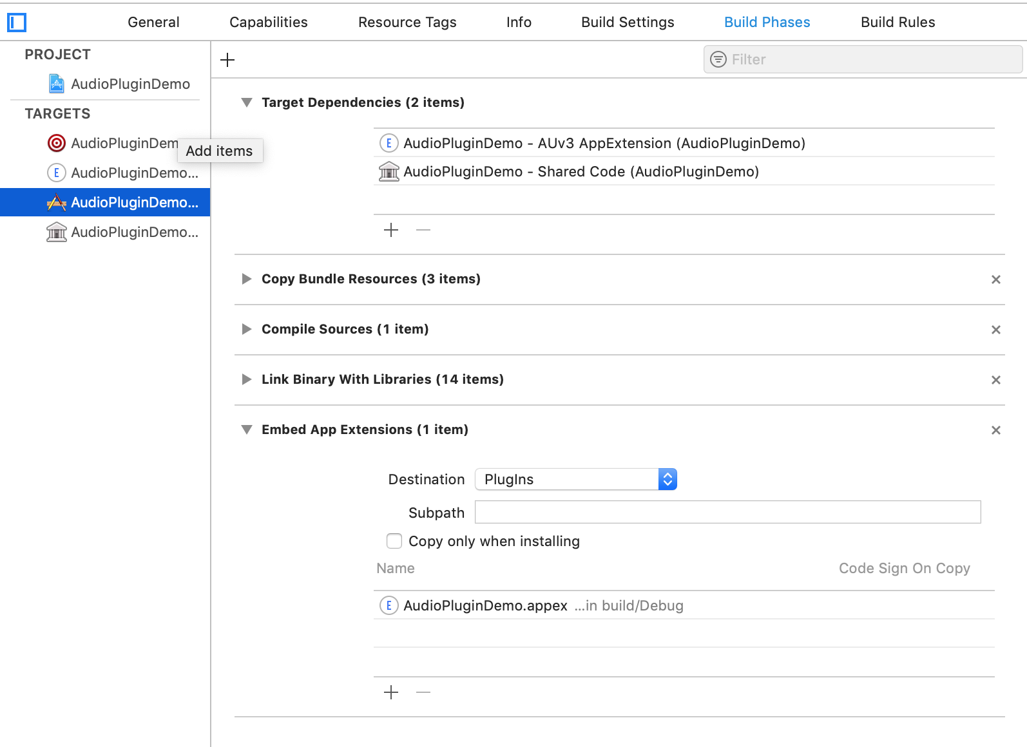This screenshot has width=1027, height=747.
Task: Expand the Copy Bundle Resources section
Action: coord(246,279)
